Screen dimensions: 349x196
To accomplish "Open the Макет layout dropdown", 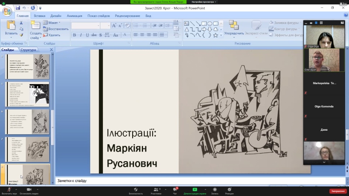I will [x=54, y=23].
